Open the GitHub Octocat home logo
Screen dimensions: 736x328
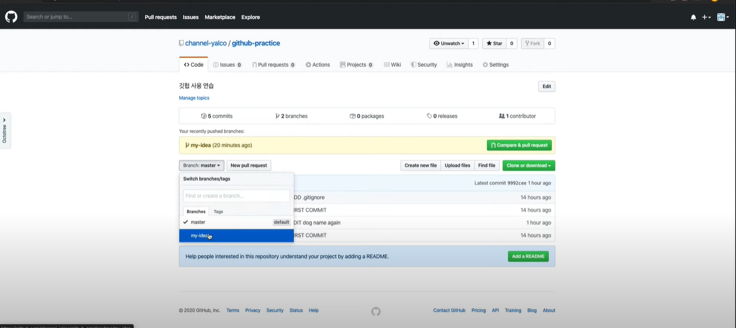pyautogui.click(x=11, y=17)
